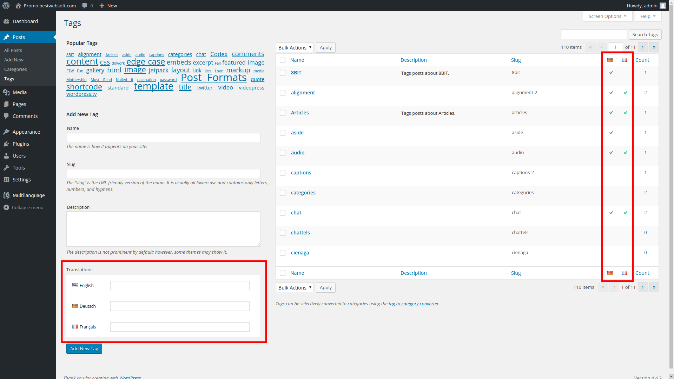Click the Appearance brush icon
This screenshot has height=379, width=674.
click(6, 132)
